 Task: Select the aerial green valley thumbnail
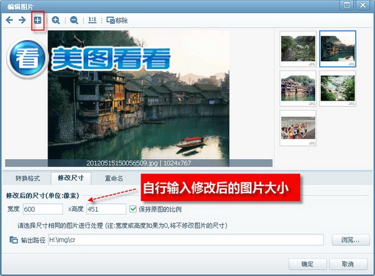point(337,89)
